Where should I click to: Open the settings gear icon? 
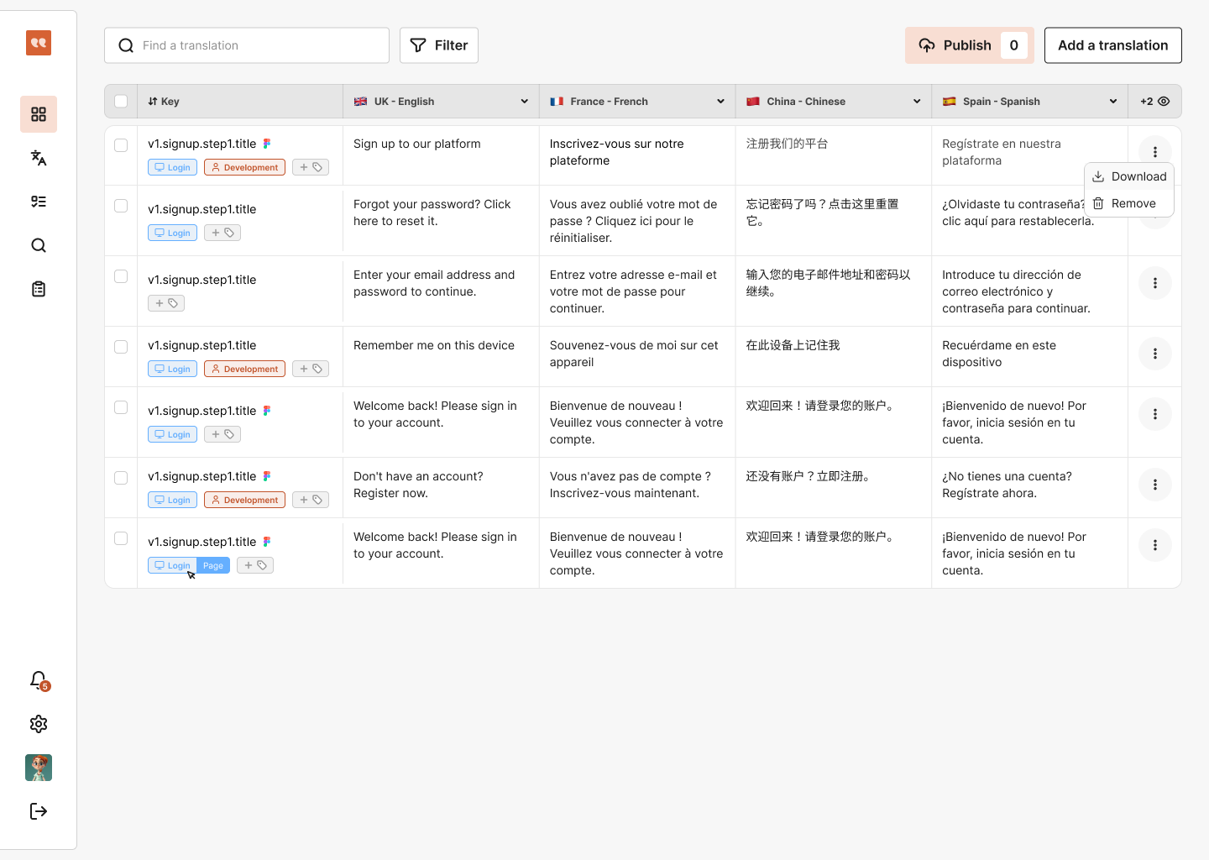click(x=39, y=724)
